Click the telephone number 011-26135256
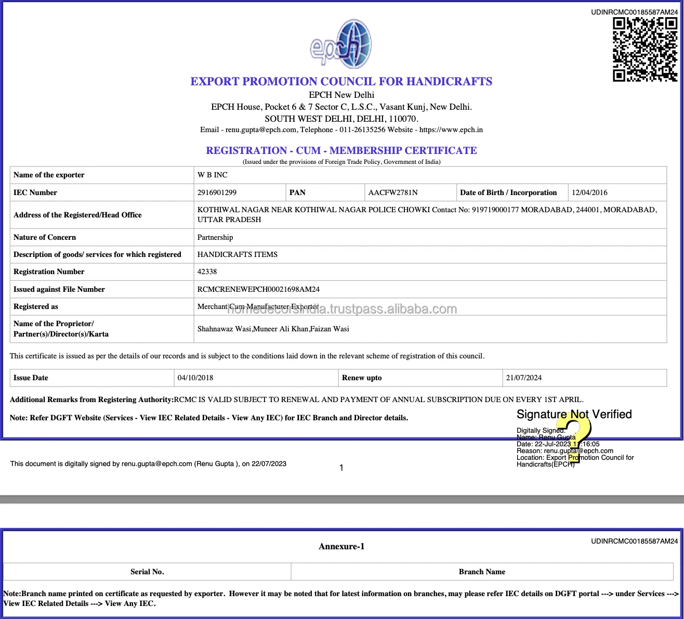 click(363, 130)
